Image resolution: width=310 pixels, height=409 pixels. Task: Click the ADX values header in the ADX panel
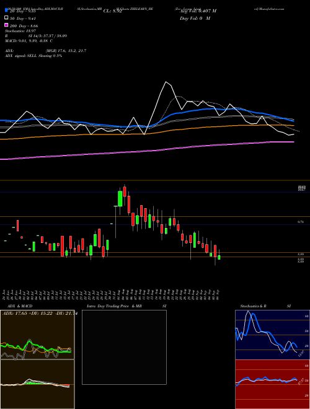(40, 314)
